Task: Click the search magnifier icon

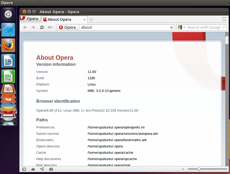Action: point(224,27)
